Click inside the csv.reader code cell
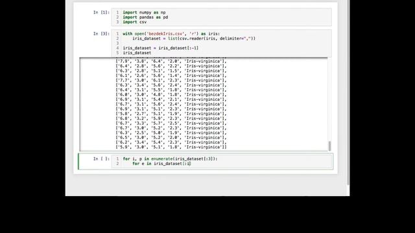415x233 pixels. (222, 43)
